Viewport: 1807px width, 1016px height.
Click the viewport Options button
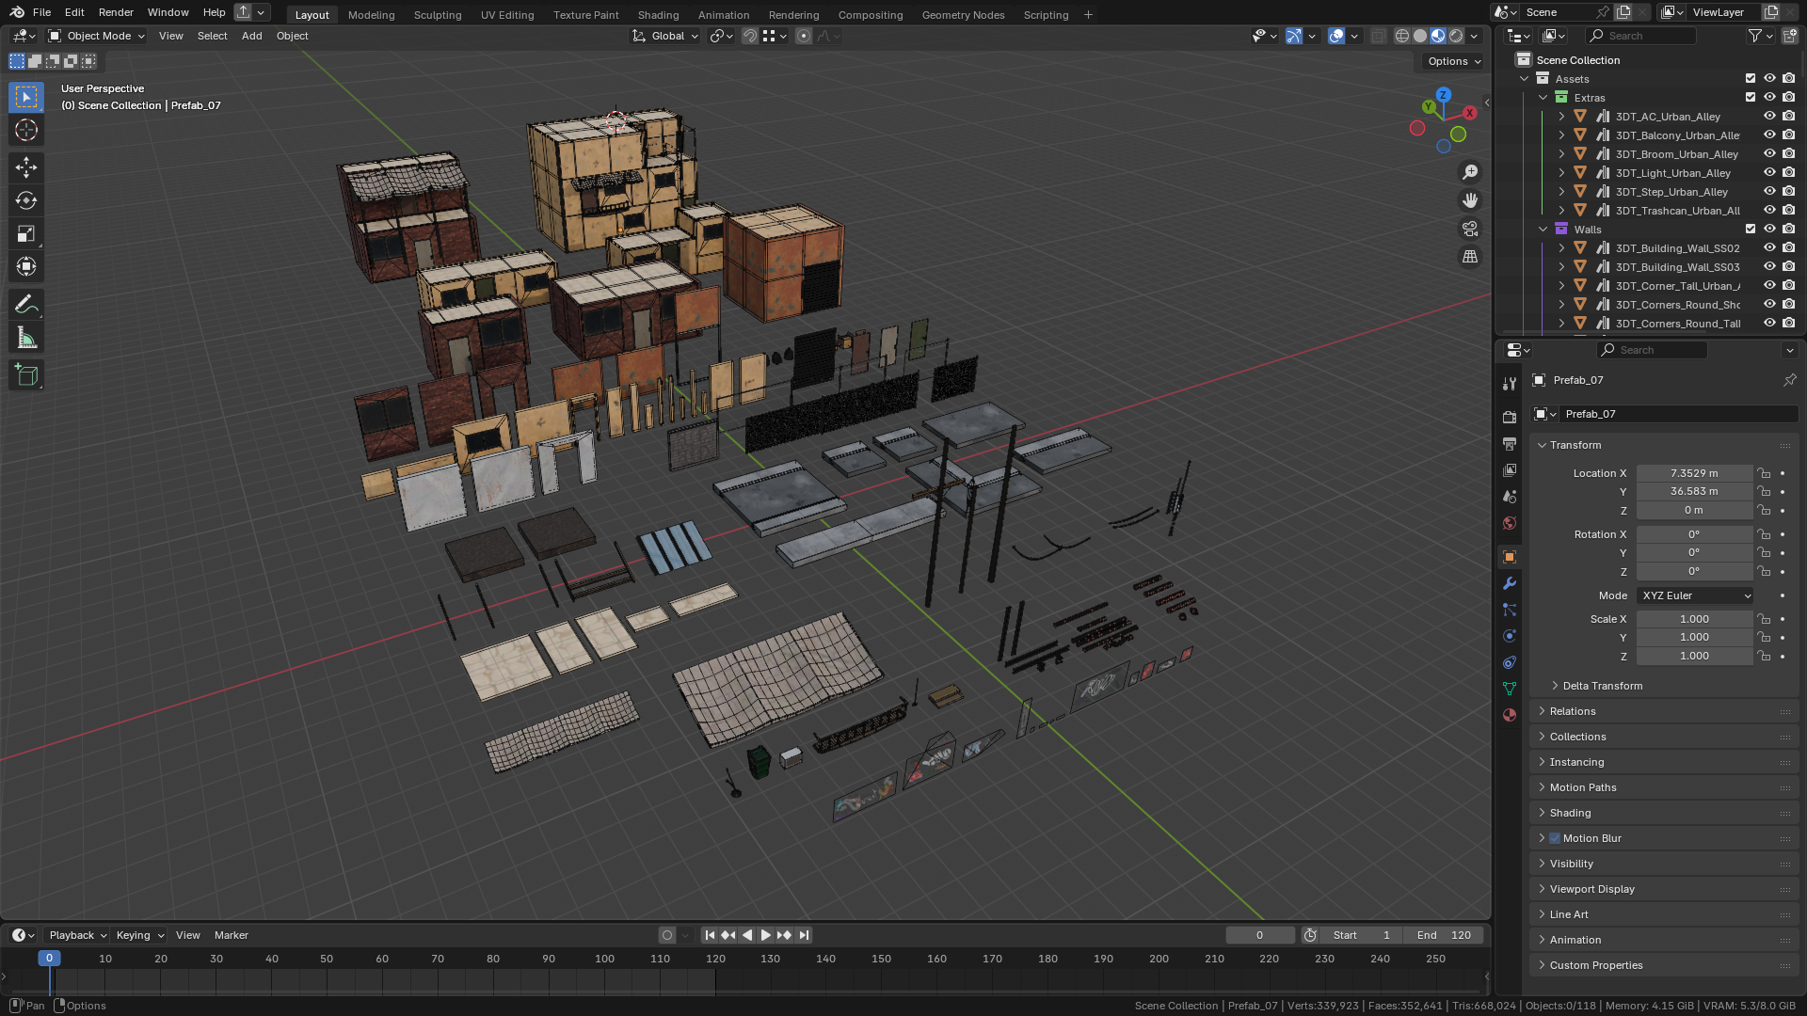(x=1453, y=61)
